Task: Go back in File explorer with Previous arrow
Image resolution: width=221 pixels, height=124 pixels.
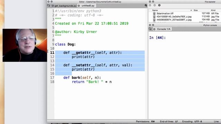Action: pyautogui.click(x=150, y=5)
